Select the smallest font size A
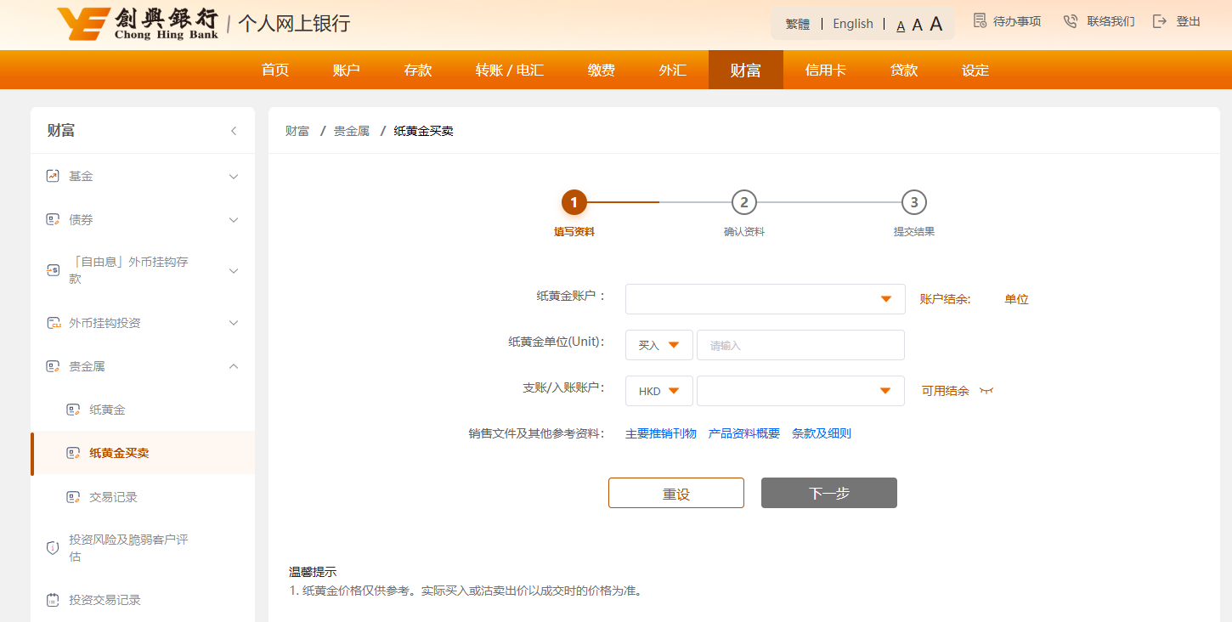 pyautogui.click(x=901, y=25)
